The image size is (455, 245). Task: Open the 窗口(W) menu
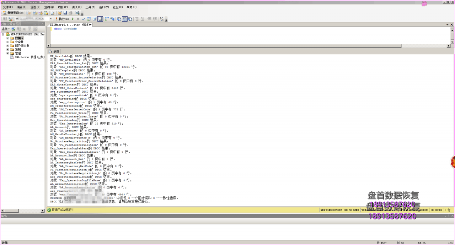[x=104, y=7]
